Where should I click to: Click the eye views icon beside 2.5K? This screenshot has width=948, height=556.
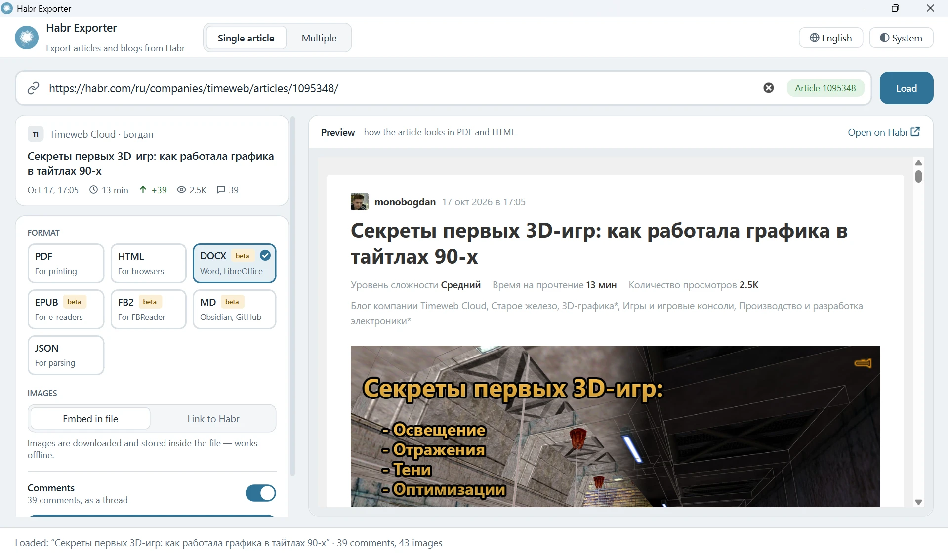coord(182,190)
